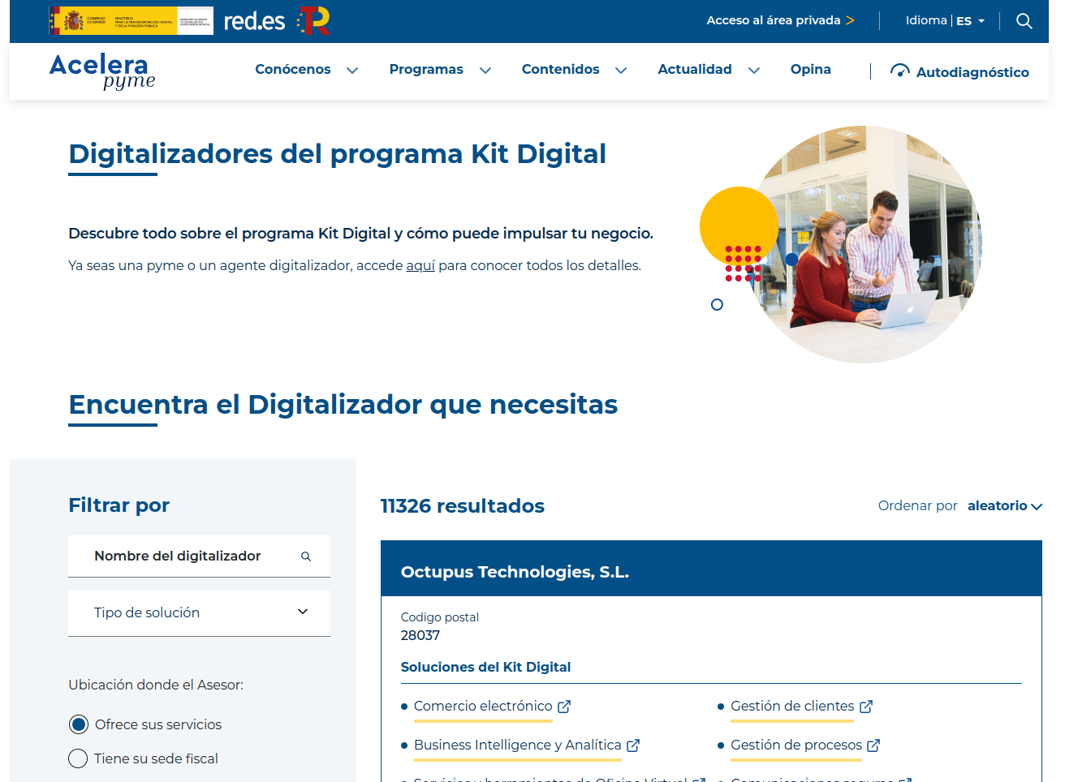This screenshot has width=1078, height=782.
Task: Follow the aquí link in description
Action: pyautogui.click(x=420, y=266)
